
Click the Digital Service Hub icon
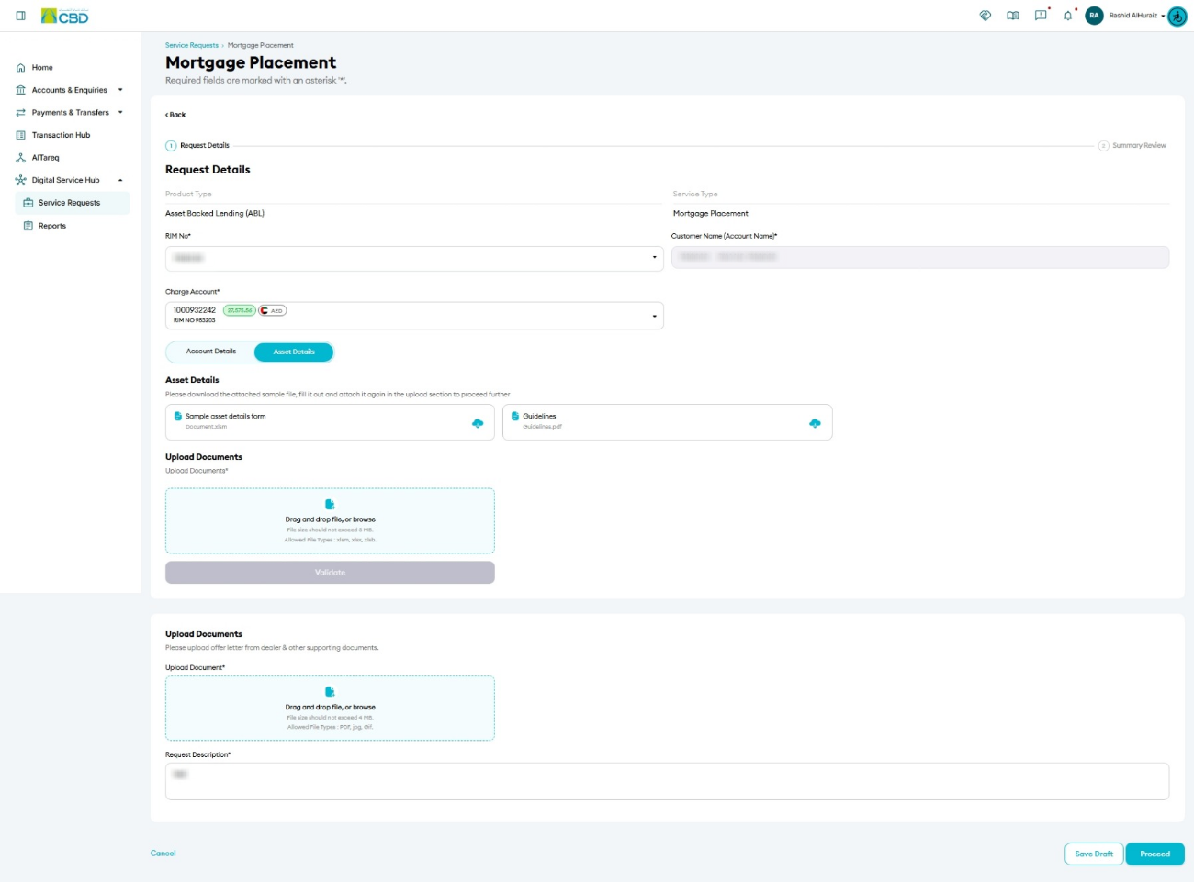point(21,180)
